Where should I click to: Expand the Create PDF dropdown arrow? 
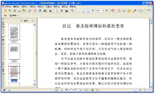tap(115, 11)
